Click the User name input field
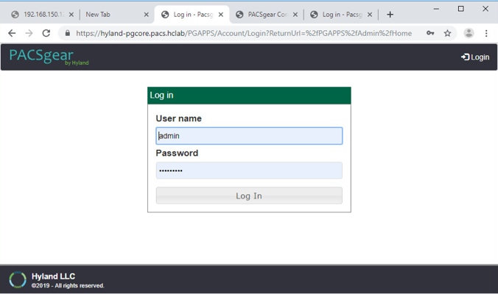Viewport: 498px width, 294px height. click(249, 136)
